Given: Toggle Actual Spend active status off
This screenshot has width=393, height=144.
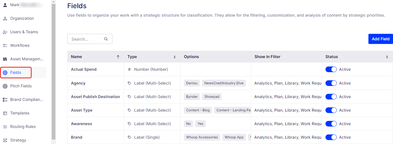Looking at the screenshot, I should [x=331, y=69].
